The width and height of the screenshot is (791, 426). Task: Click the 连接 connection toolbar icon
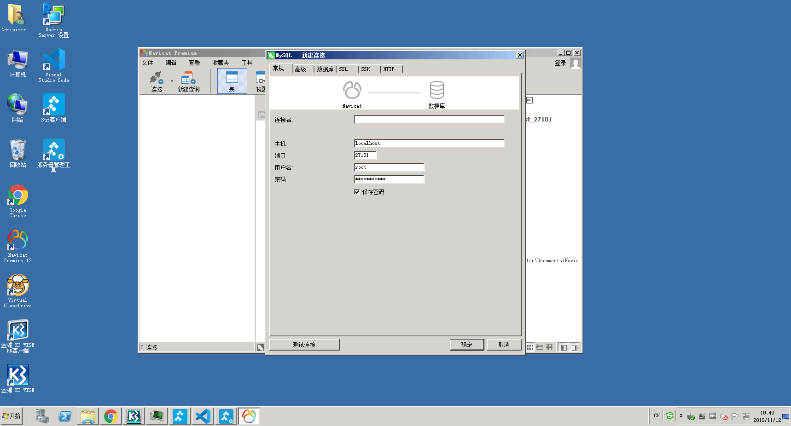click(157, 81)
